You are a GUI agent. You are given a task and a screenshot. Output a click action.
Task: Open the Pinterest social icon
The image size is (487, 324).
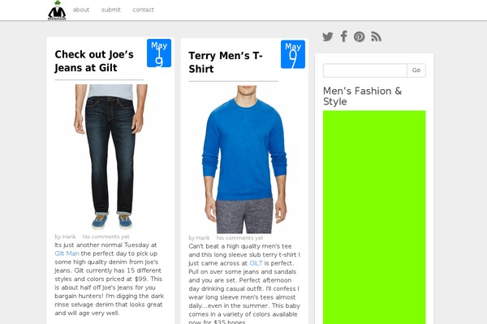pos(360,36)
